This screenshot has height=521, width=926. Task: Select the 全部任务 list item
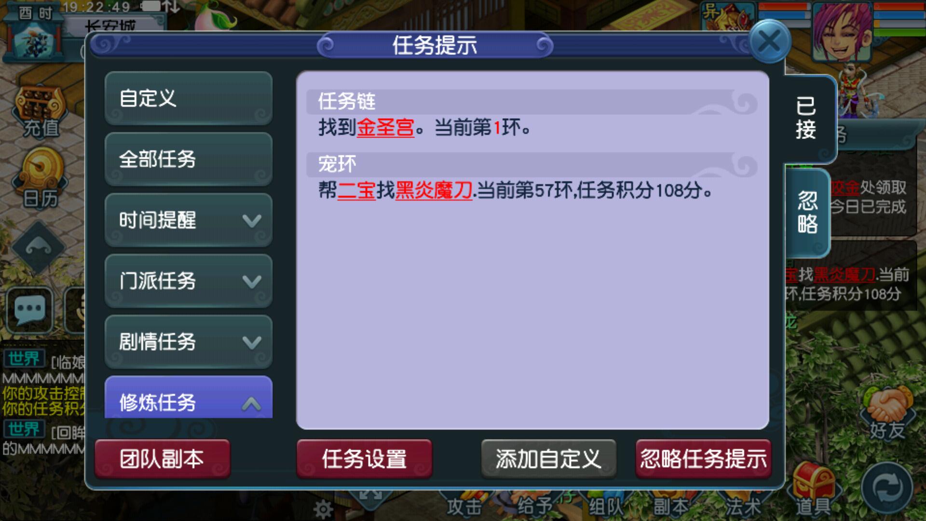coord(189,159)
